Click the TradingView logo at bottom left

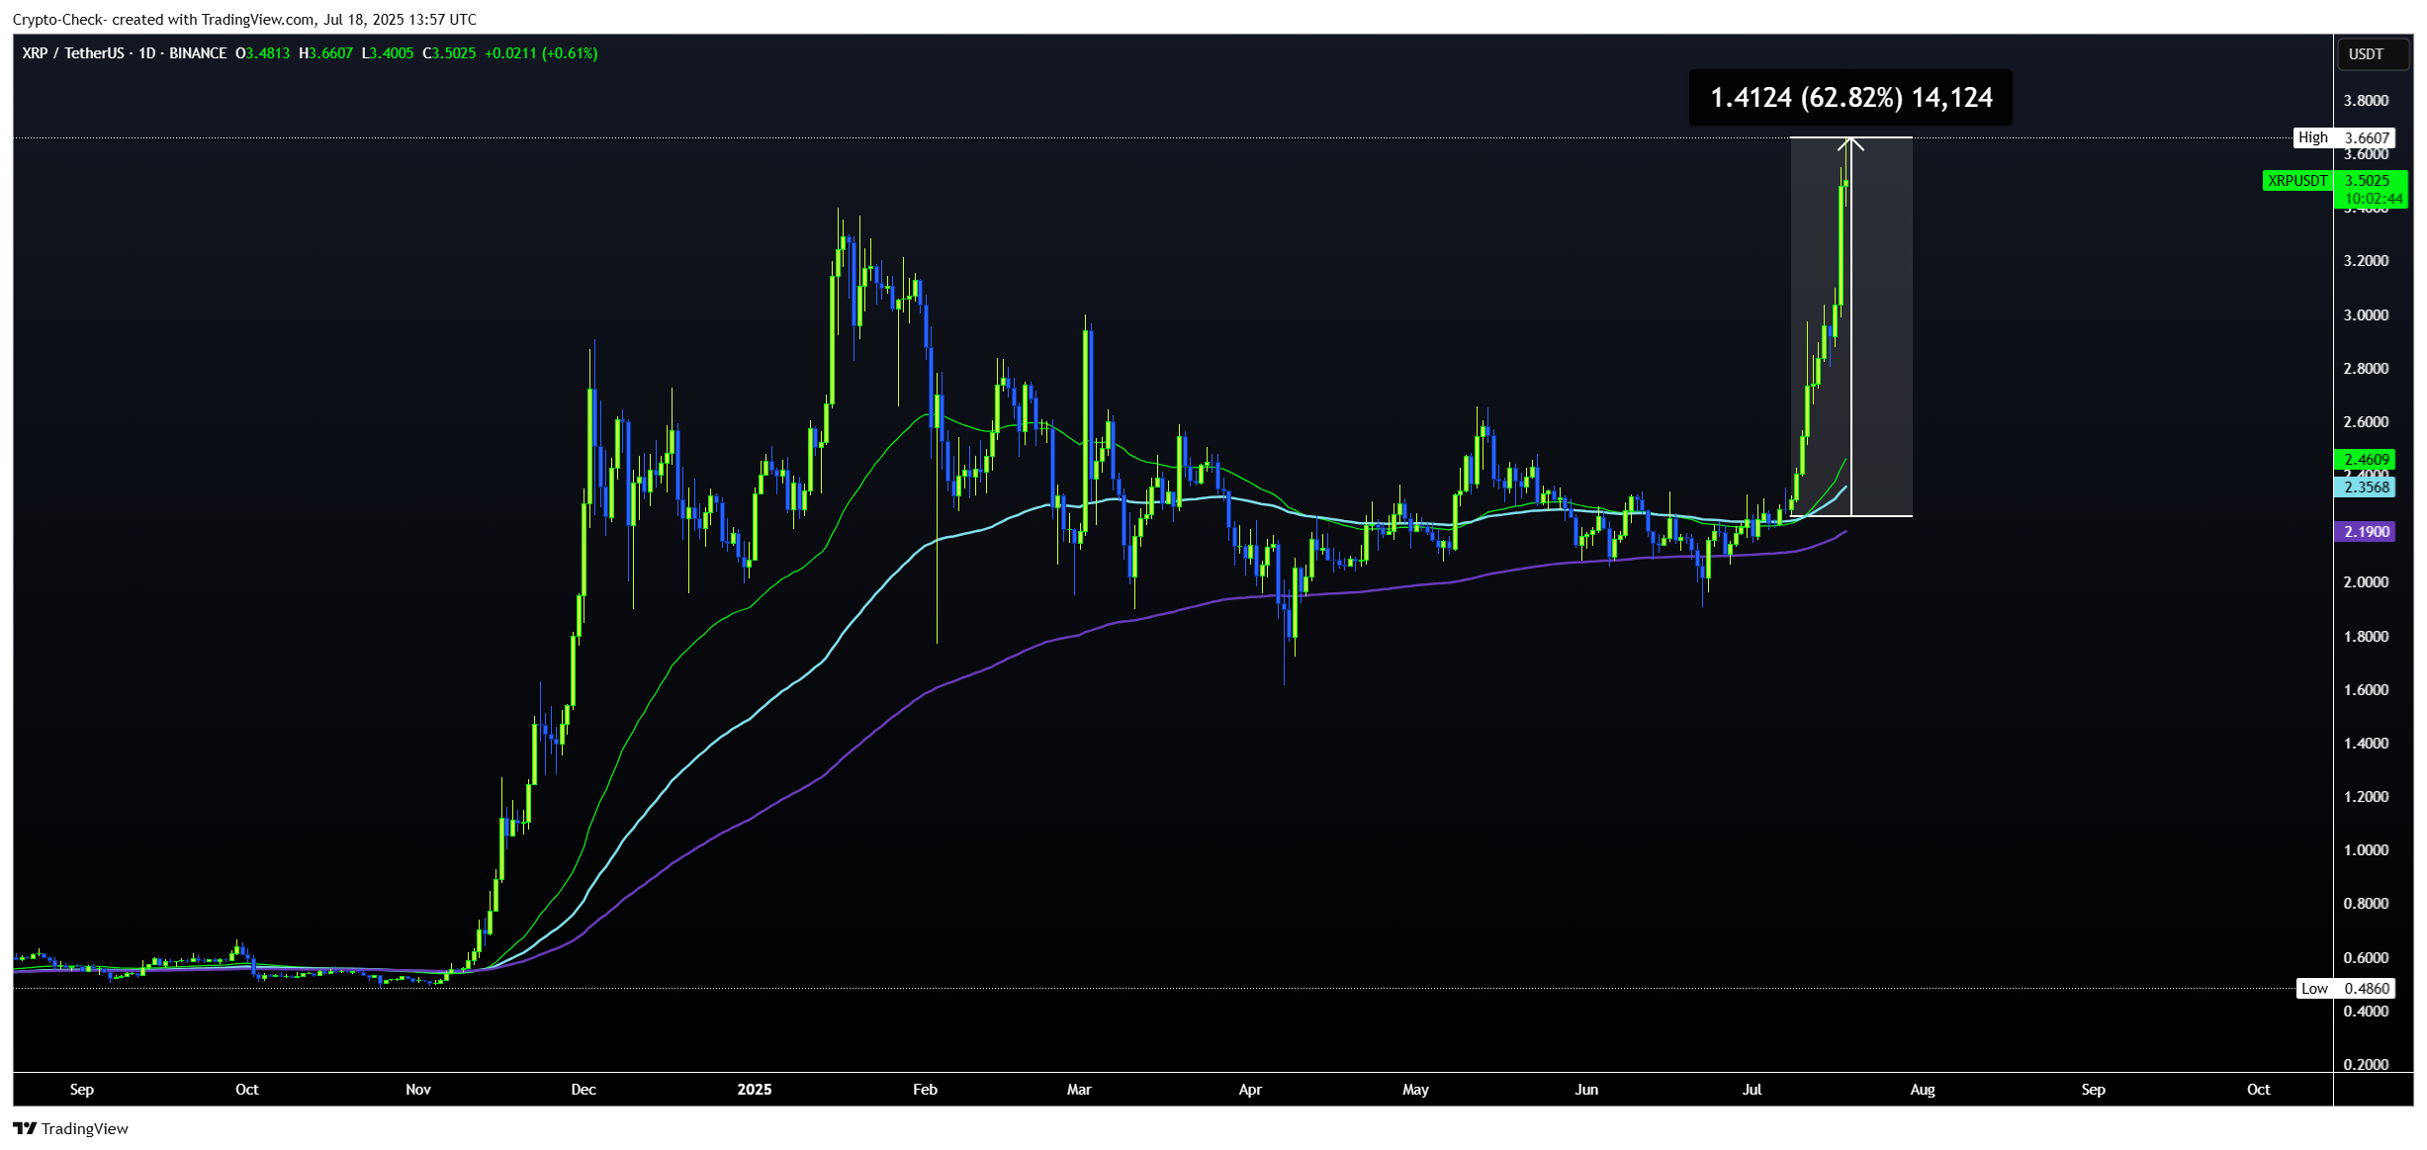pos(70,1128)
